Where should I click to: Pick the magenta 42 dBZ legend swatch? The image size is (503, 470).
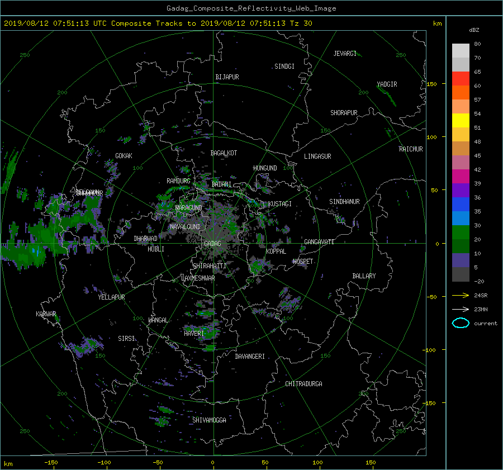tap(461, 176)
